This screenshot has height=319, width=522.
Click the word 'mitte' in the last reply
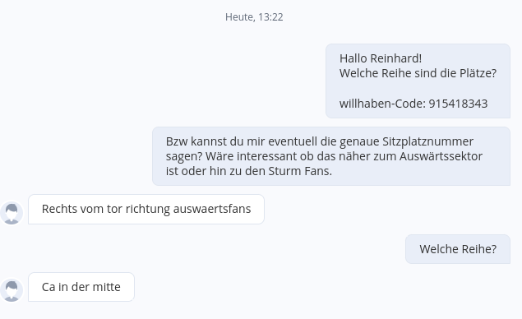pos(107,287)
